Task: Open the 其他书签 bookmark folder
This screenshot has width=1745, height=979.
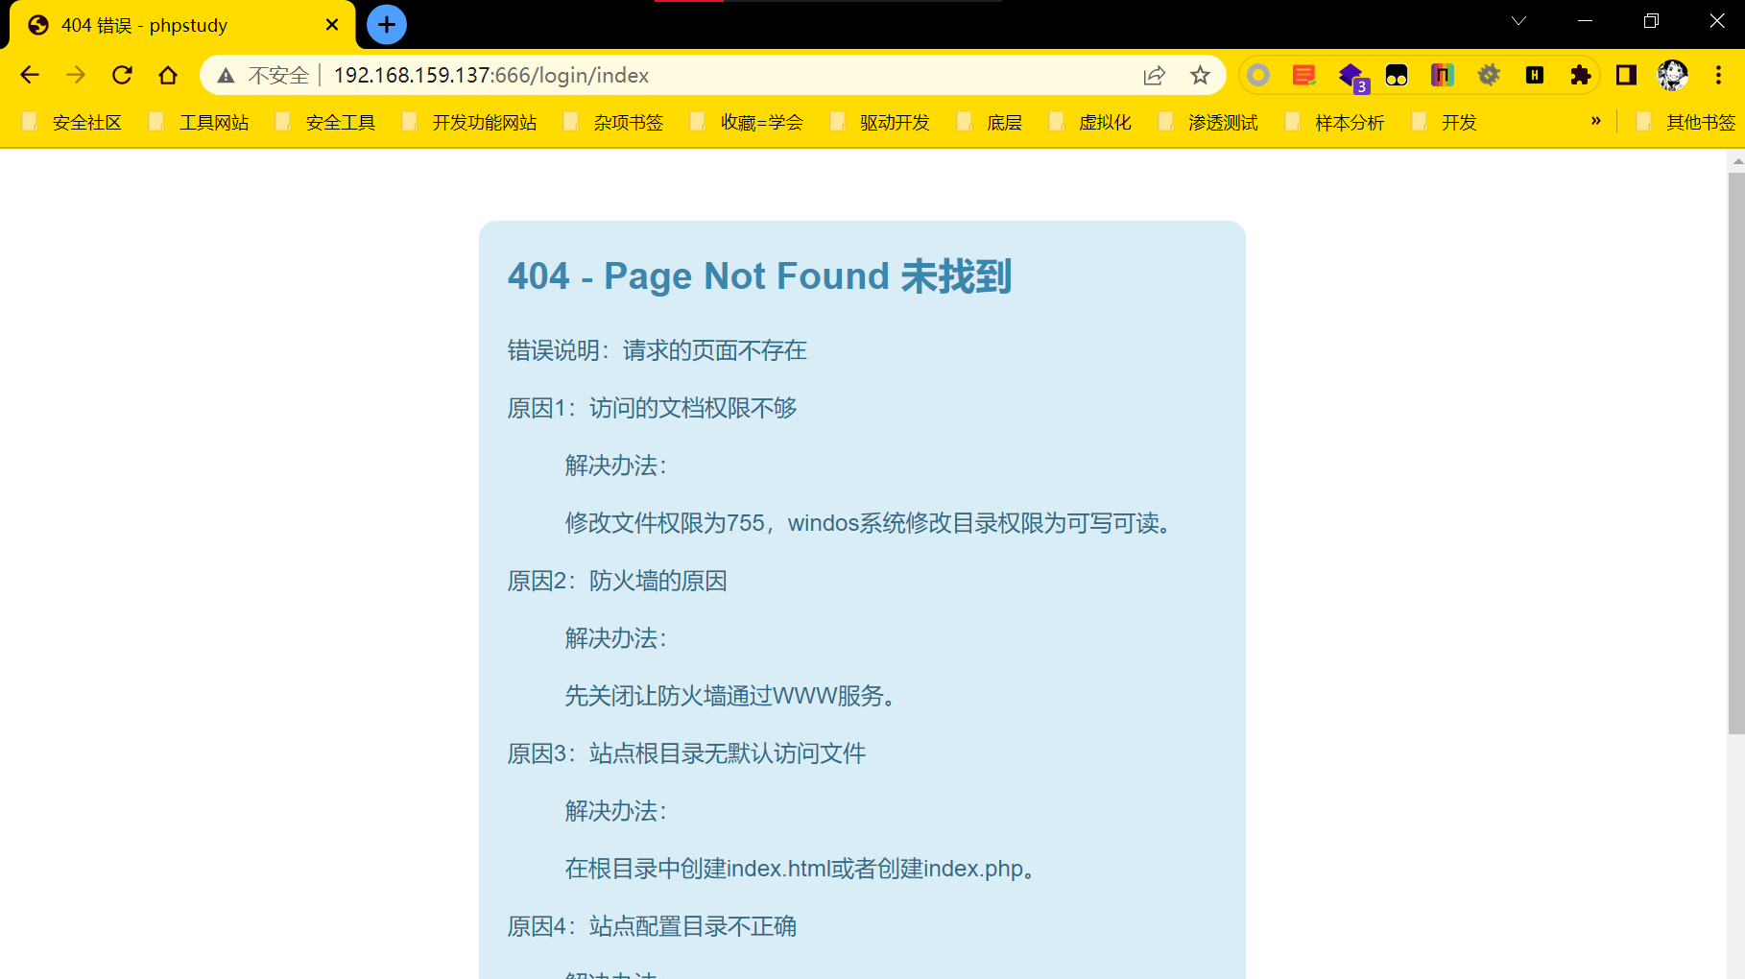Action: [x=1687, y=123]
